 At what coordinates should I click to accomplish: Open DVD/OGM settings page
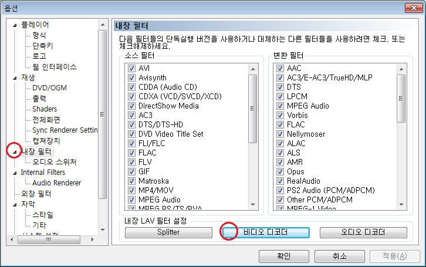click(49, 88)
